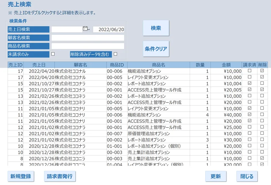Screen dimensions: 271x185
Task: Check 請求済 for ¥10,004 レポート追加オプション row
Action: 249,83
